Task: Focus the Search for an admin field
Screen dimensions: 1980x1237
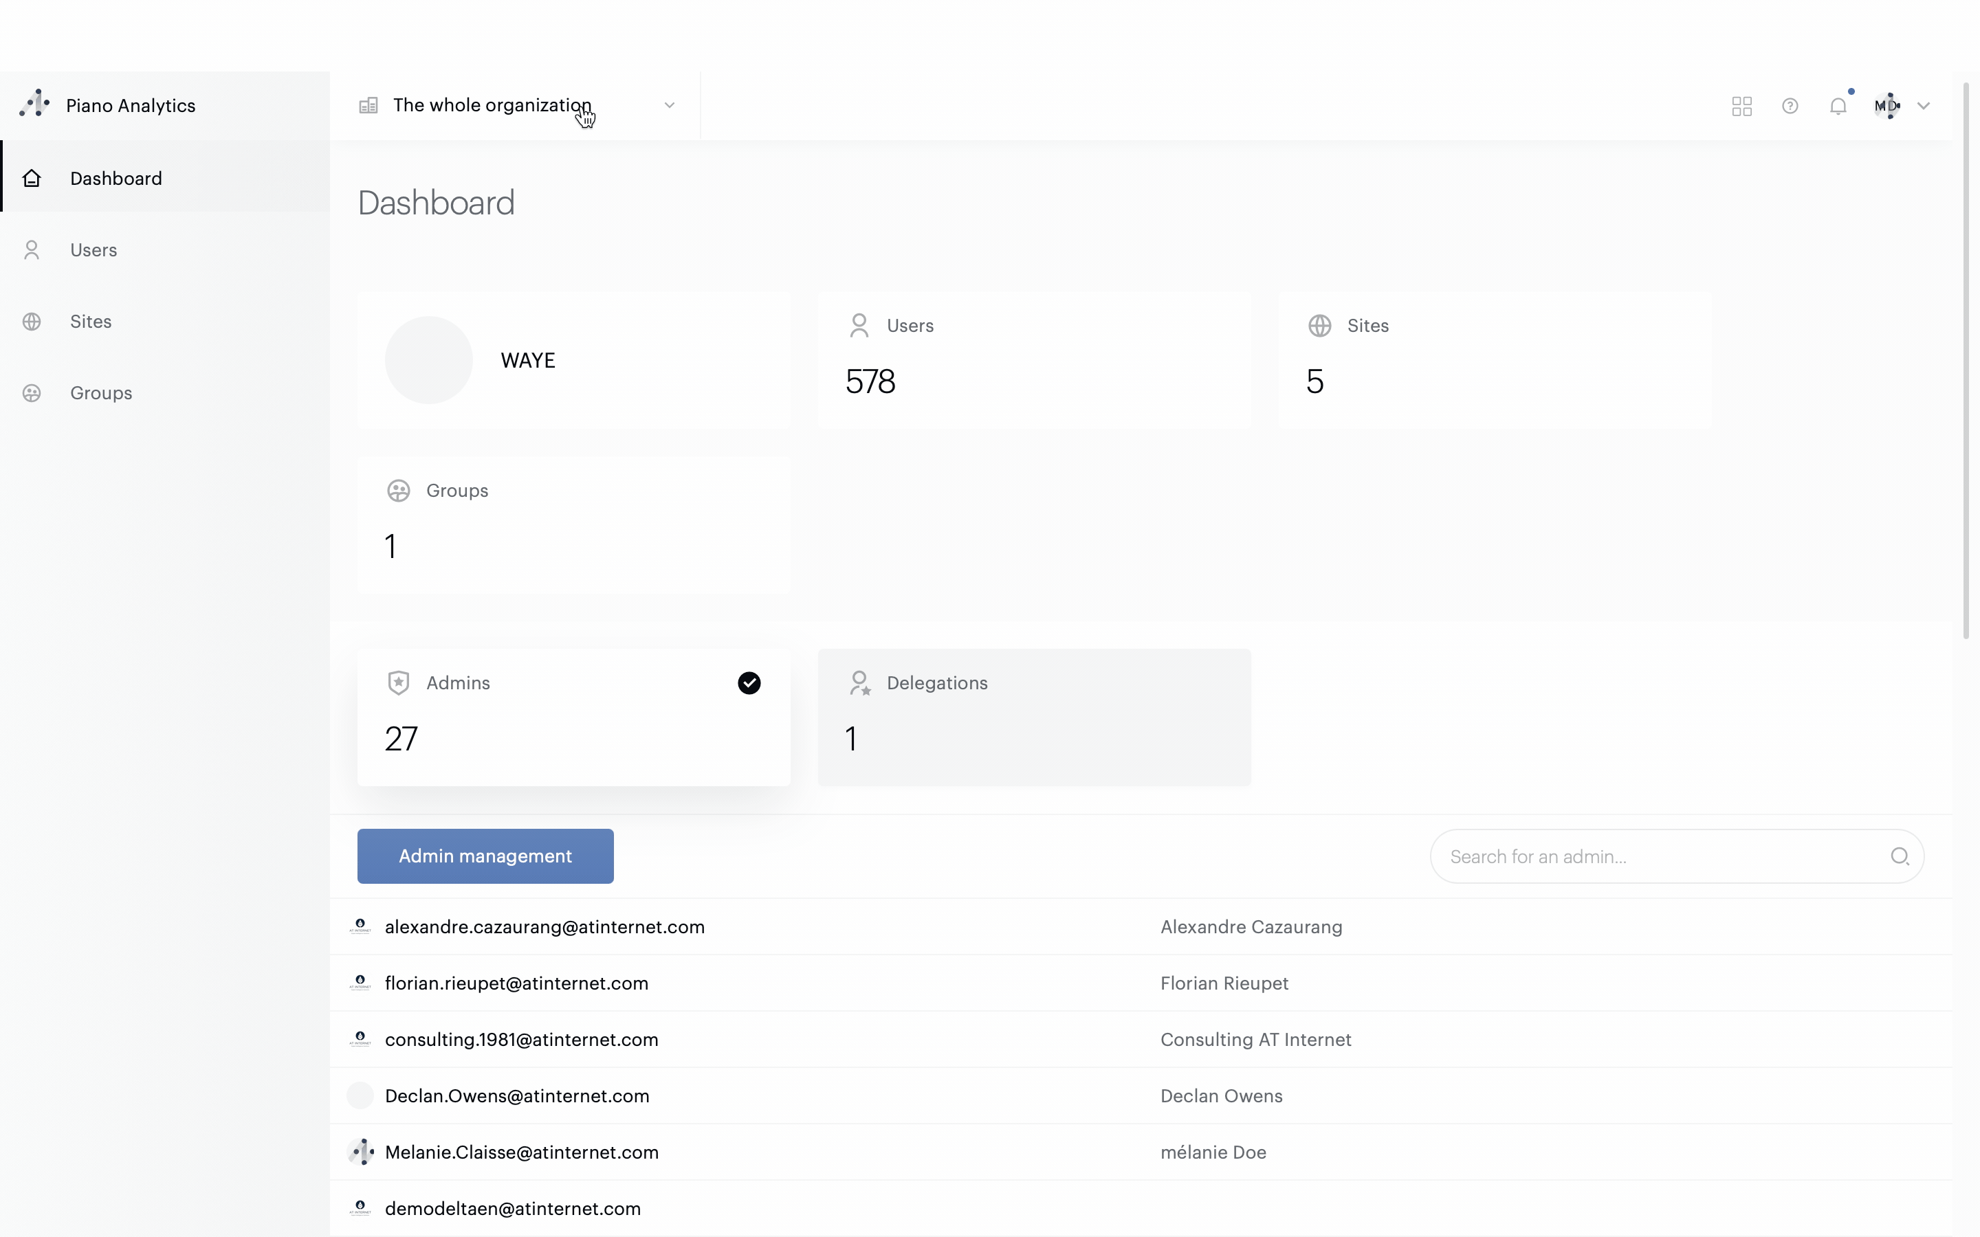Action: pos(1661,856)
